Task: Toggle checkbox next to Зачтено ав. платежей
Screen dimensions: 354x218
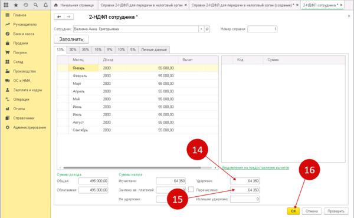Action: click(191, 190)
